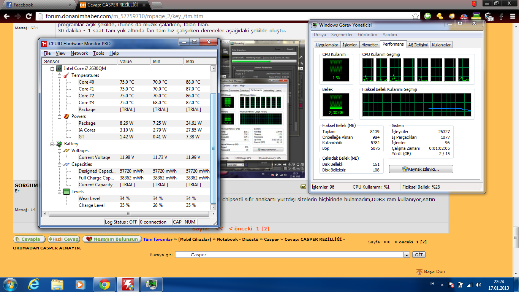Image resolution: width=519 pixels, height=292 pixels.
Task: Open the forum jump 'Casper' dropdown
Action: pos(293,255)
